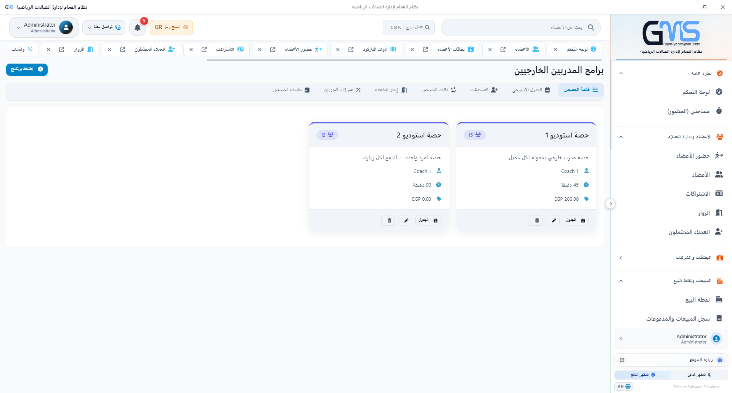Open الزوار from the sidebar
732x393 pixels.
[671, 212]
